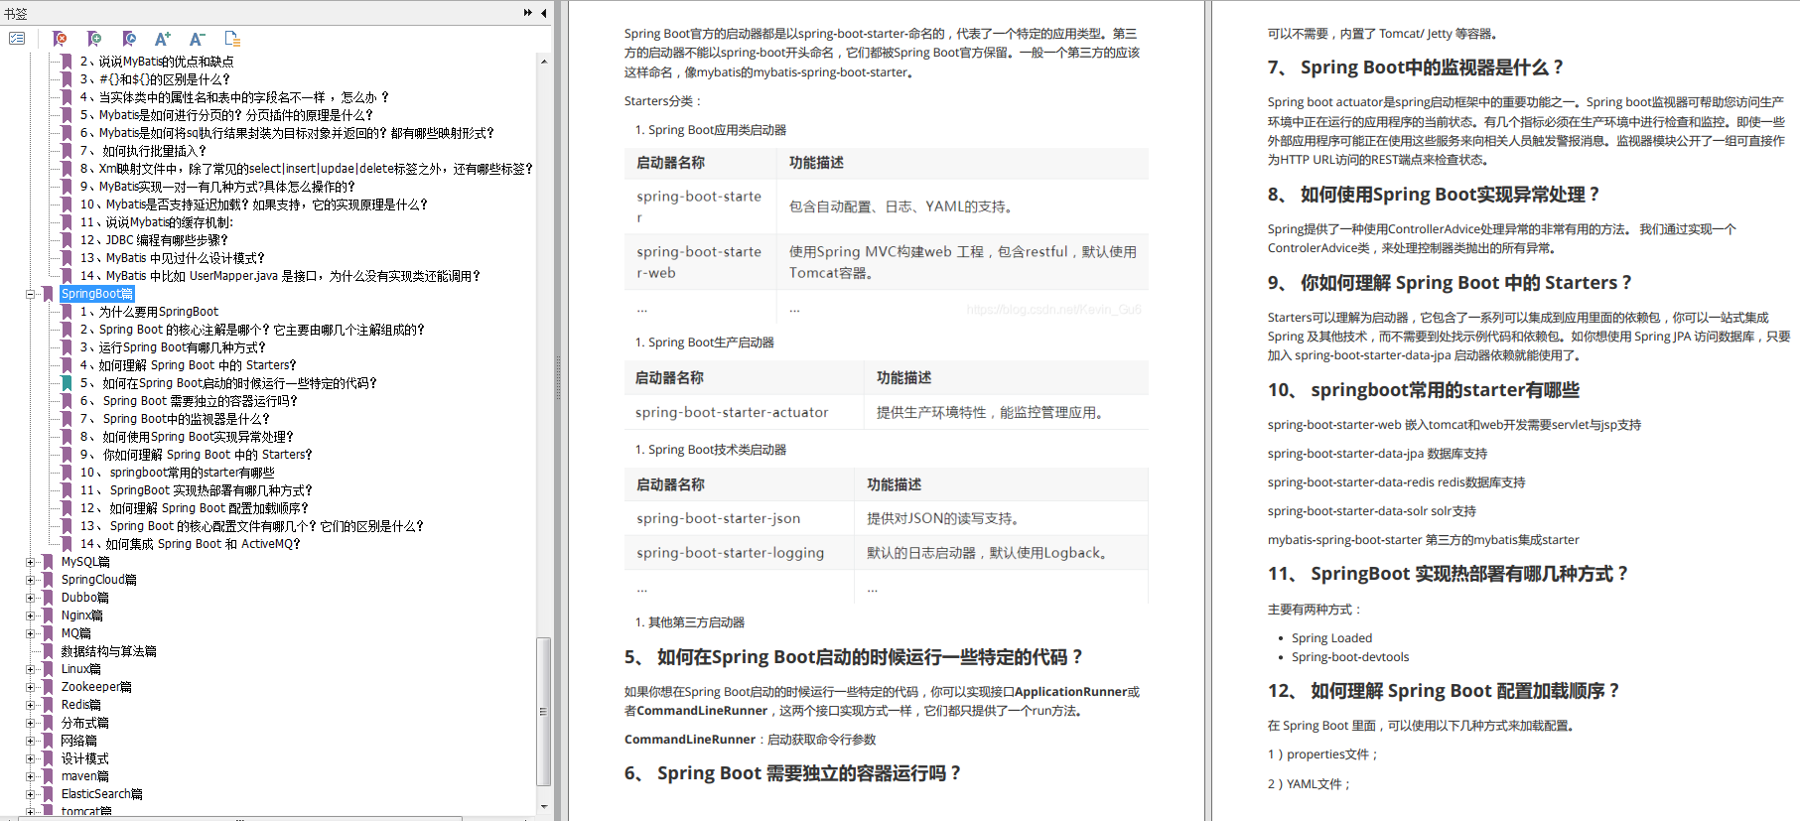Click the 书签 panel title
1800x821 pixels.
pos(16,14)
